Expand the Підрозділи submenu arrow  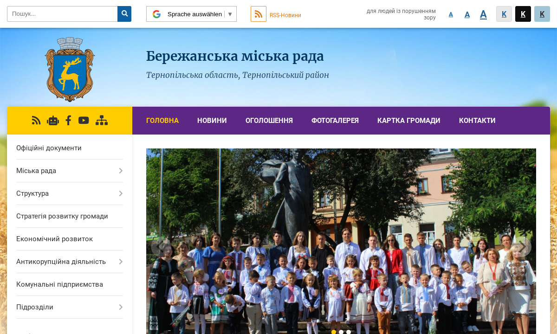121,307
